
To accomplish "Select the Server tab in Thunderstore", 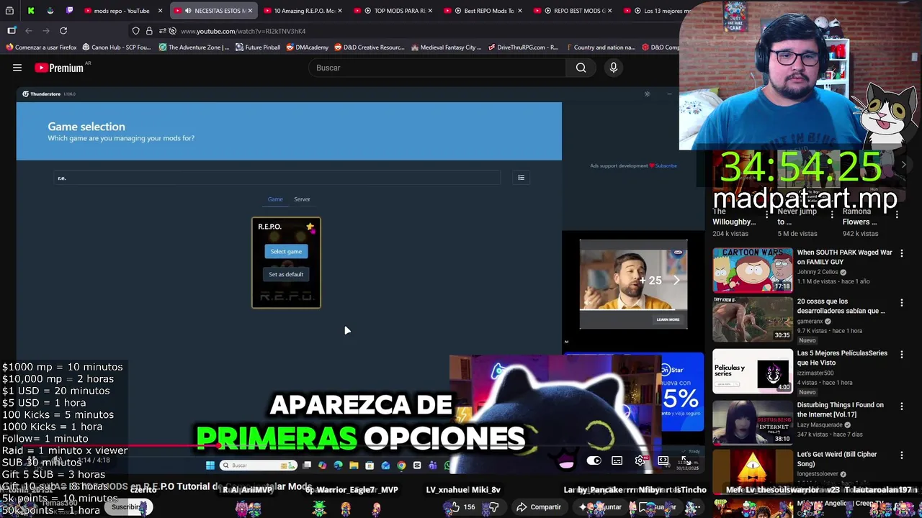I will pos(302,199).
